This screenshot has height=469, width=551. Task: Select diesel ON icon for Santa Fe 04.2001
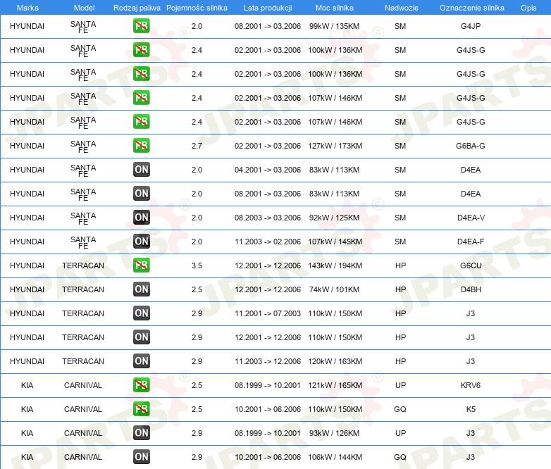tap(141, 170)
